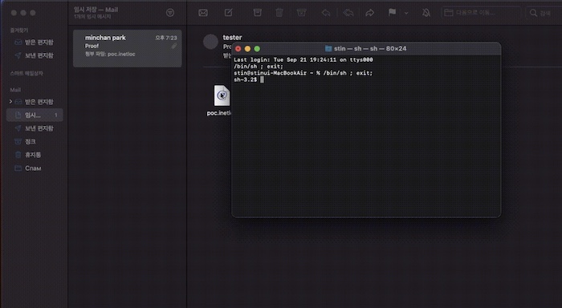
Task: Click the tester sender avatar circle
Action: (x=210, y=42)
